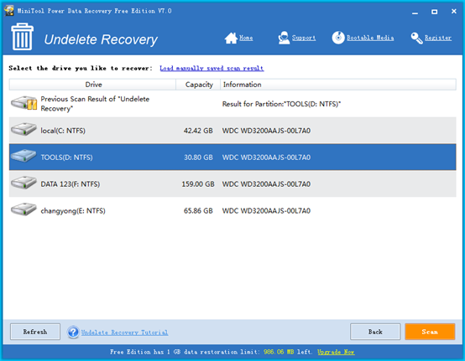Screen dimensions: 465x361
Task: Click the MiniTool app icon in title bar
Action: (x=9, y=11)
